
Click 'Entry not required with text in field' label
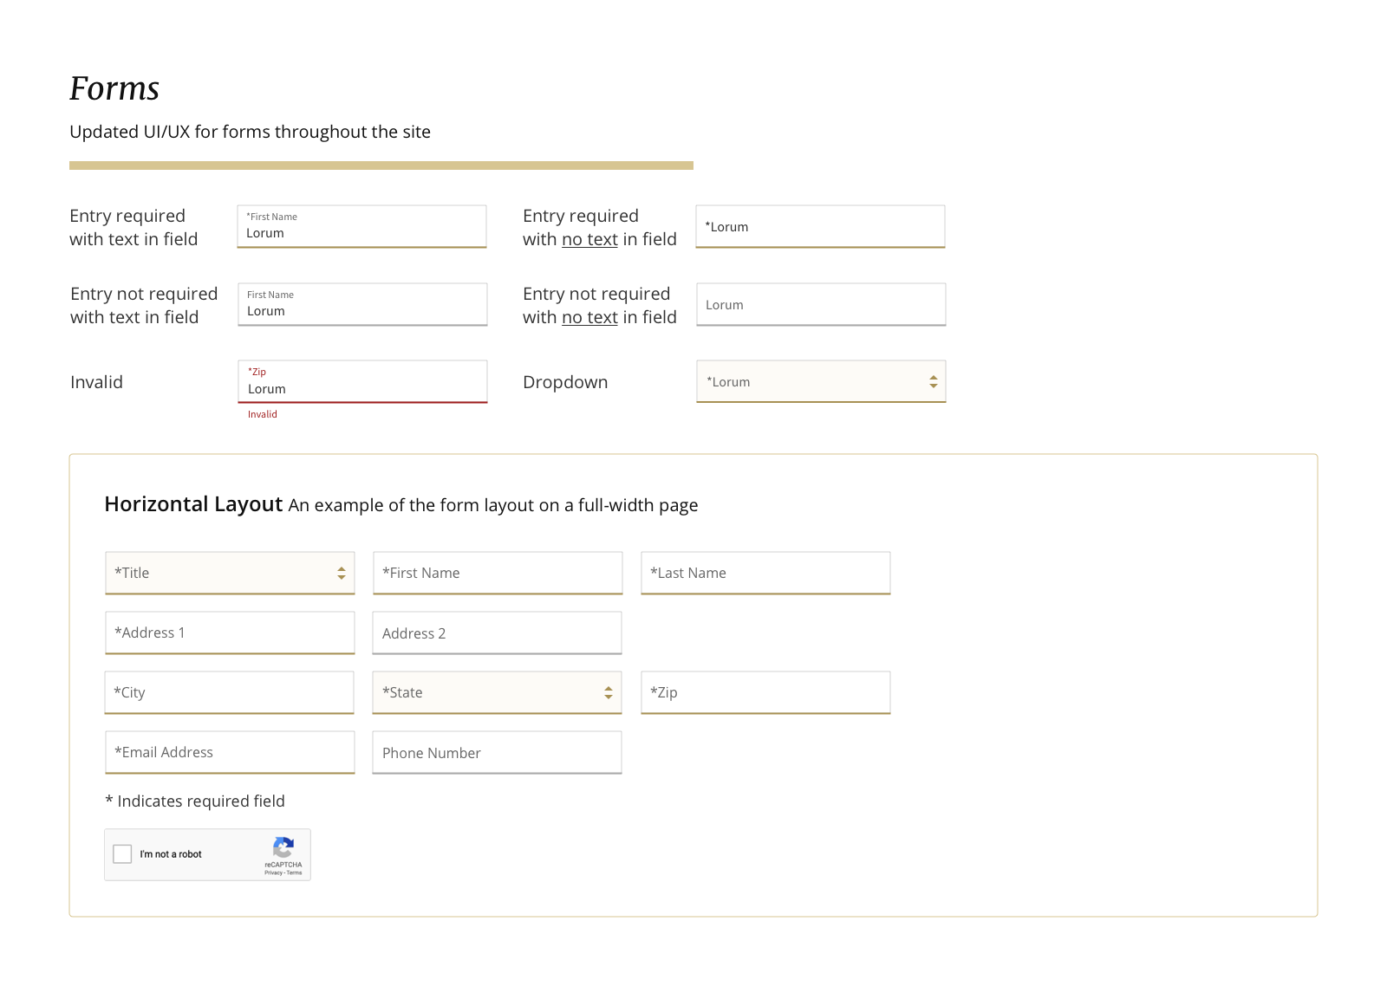[x=144, y=305]
